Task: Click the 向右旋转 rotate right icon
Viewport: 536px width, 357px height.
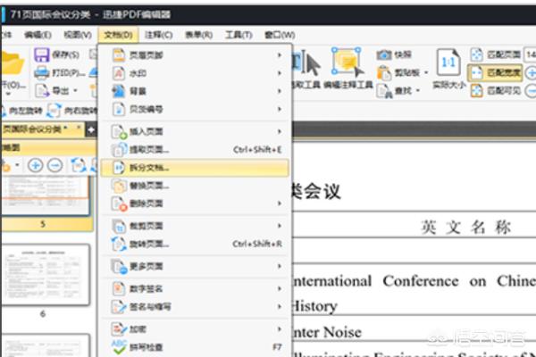Action: (54, 111)
